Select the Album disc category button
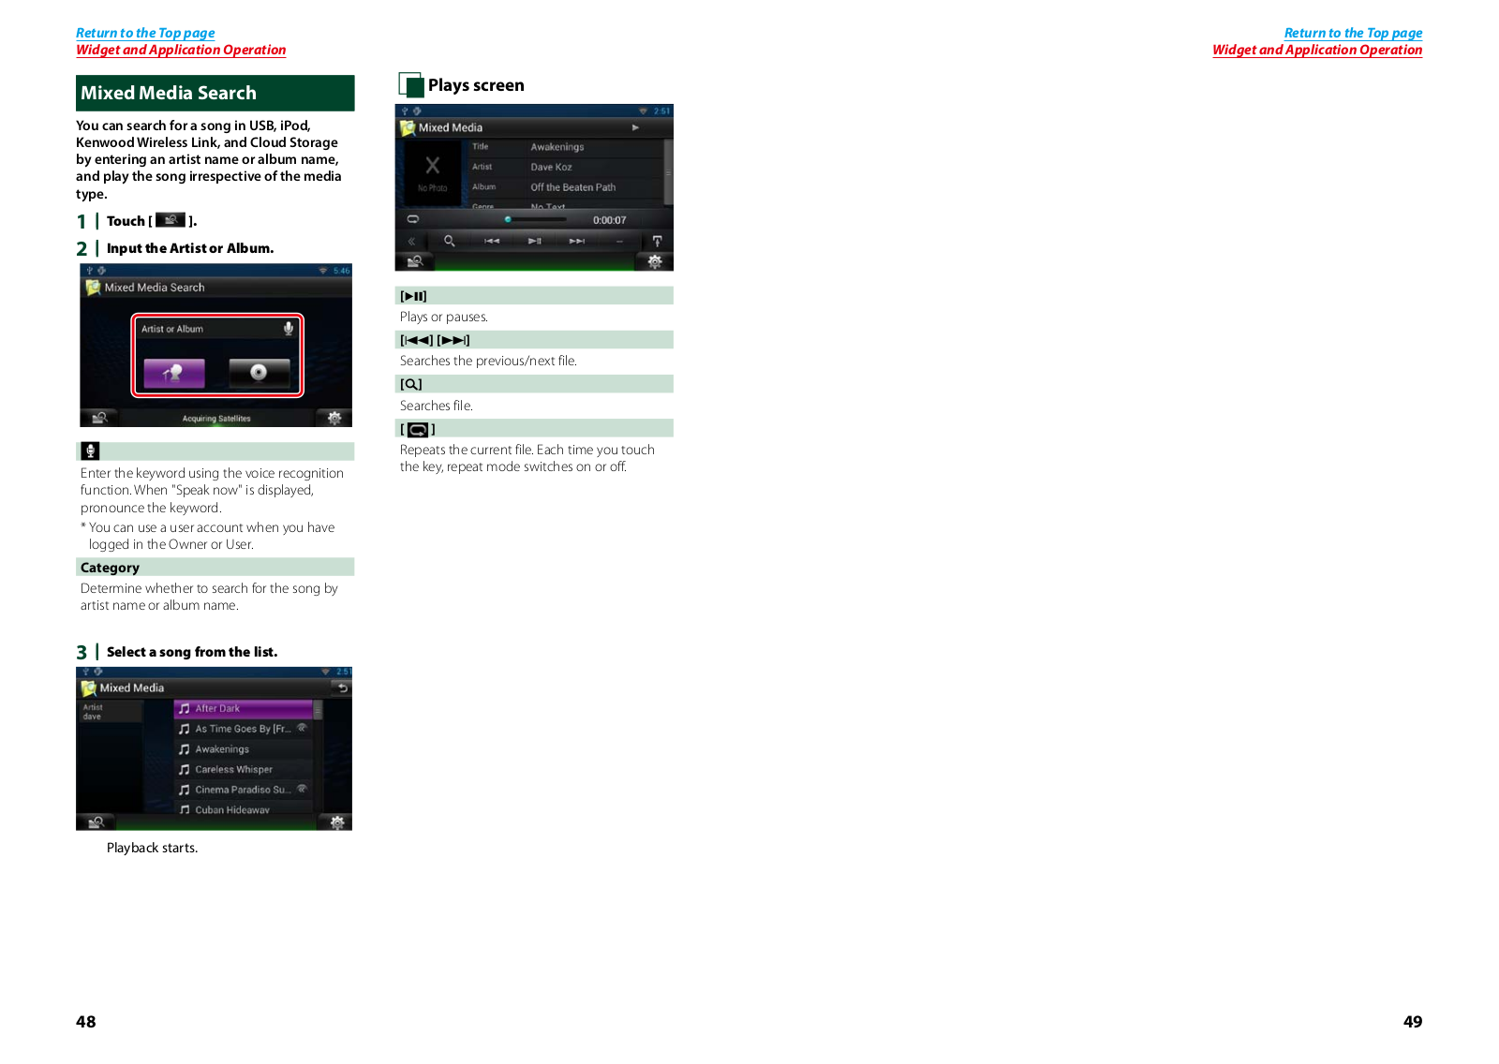Screen dimensions: 1499x1064 pyautogui.click(x=259, y=373)
